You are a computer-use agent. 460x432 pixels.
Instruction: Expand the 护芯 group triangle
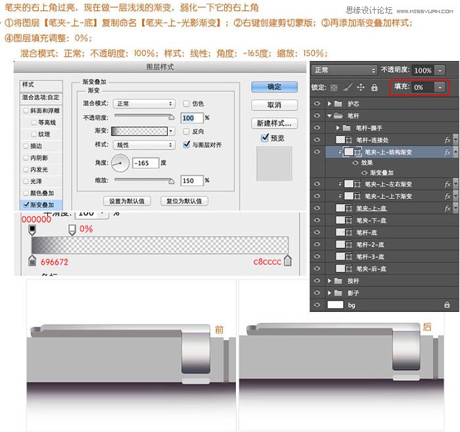point(329,104)
